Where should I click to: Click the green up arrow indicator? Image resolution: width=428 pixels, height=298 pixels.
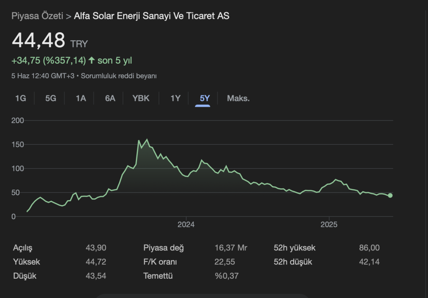92,60
